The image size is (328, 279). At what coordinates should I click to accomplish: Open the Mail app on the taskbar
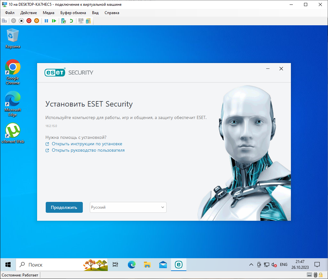(x=163, y=265)
